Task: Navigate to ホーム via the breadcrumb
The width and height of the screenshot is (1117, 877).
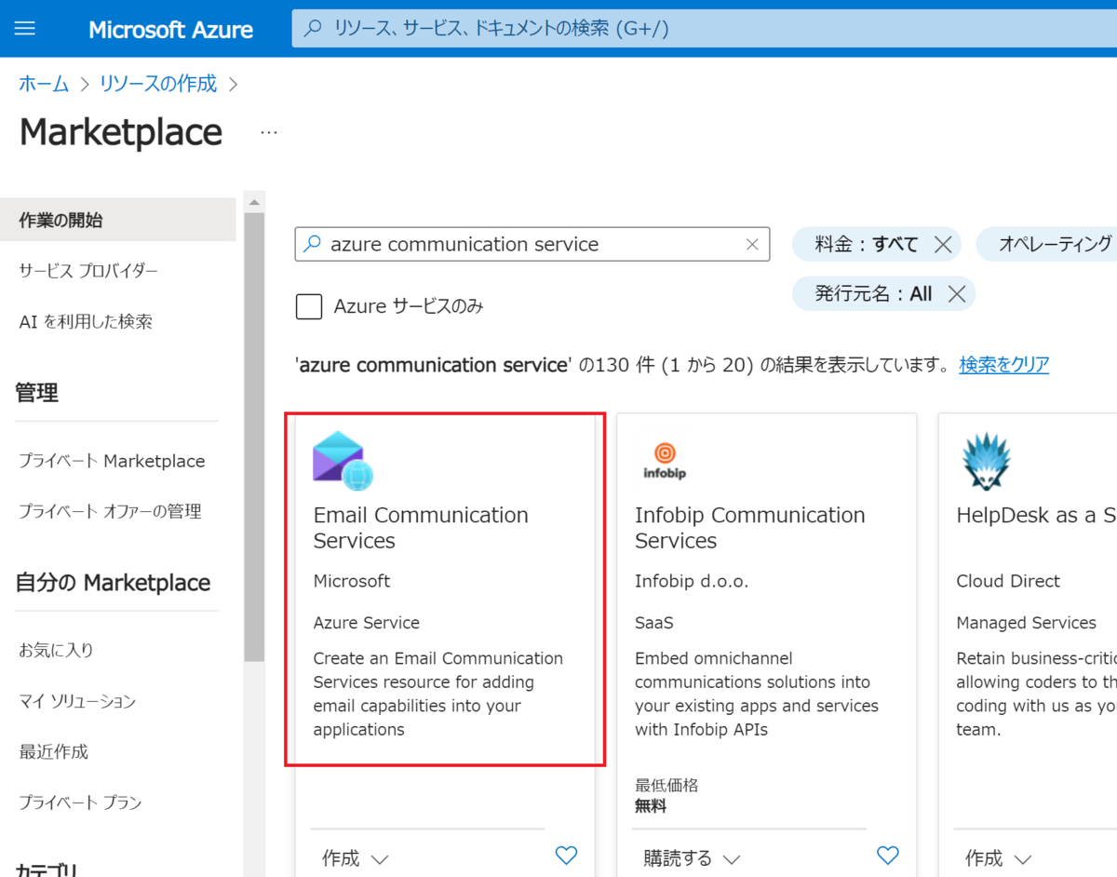Action: [x=44, y=83]
